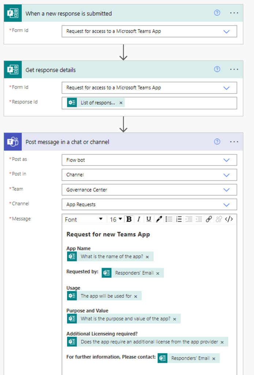Open more options menu for Get response details
254x375 pixels.
[234, 69]
